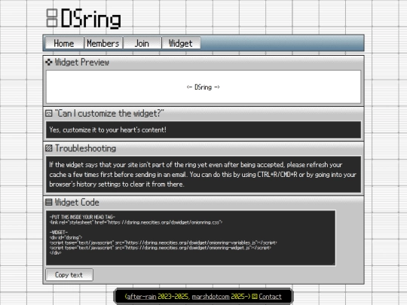Click the Copy text button
Viewport: 407px width, 305px height.
[69, 275]
